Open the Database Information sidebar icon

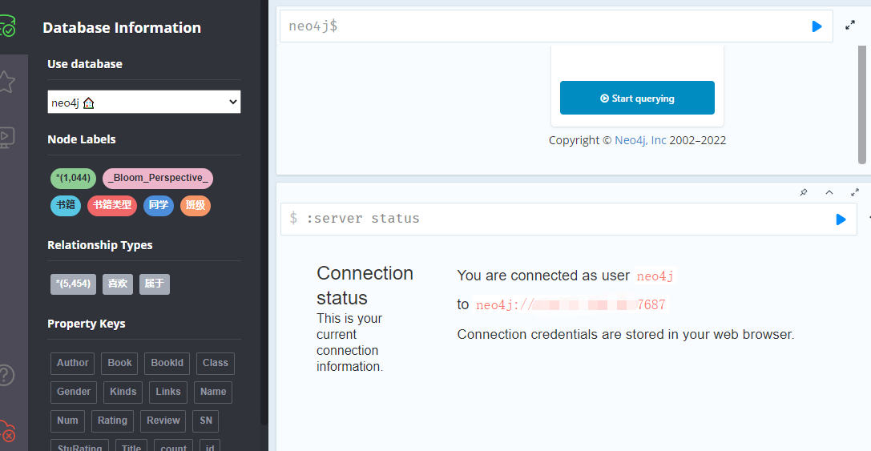pos(6,26)
